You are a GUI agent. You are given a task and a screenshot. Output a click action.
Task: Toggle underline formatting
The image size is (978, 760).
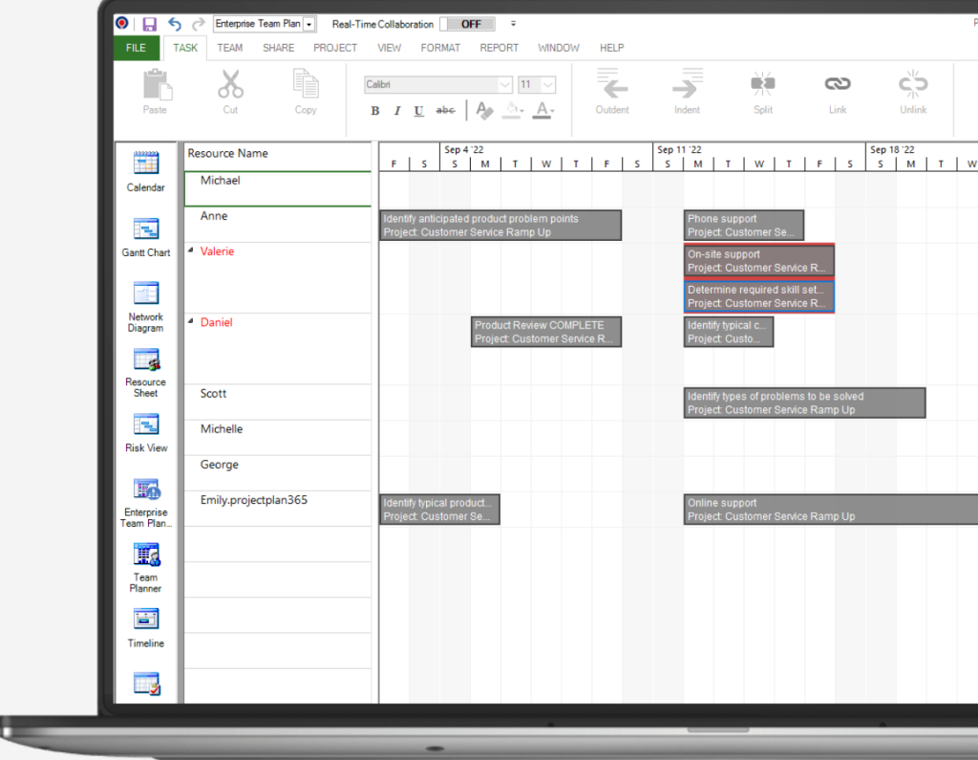click(418, 110)
